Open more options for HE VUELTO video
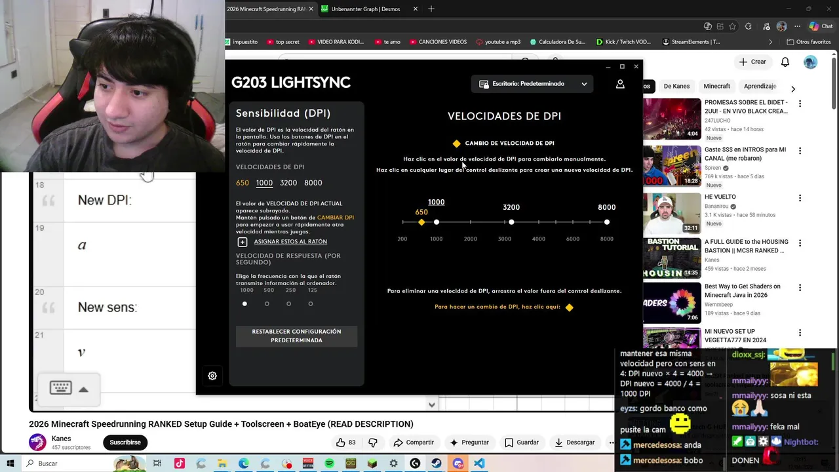Image resolution: width=839 pixels, height=472 pixels. 800,198
